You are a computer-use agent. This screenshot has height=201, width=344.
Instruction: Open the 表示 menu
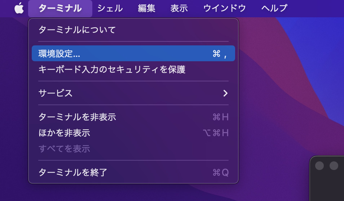[x=179, y=9]
